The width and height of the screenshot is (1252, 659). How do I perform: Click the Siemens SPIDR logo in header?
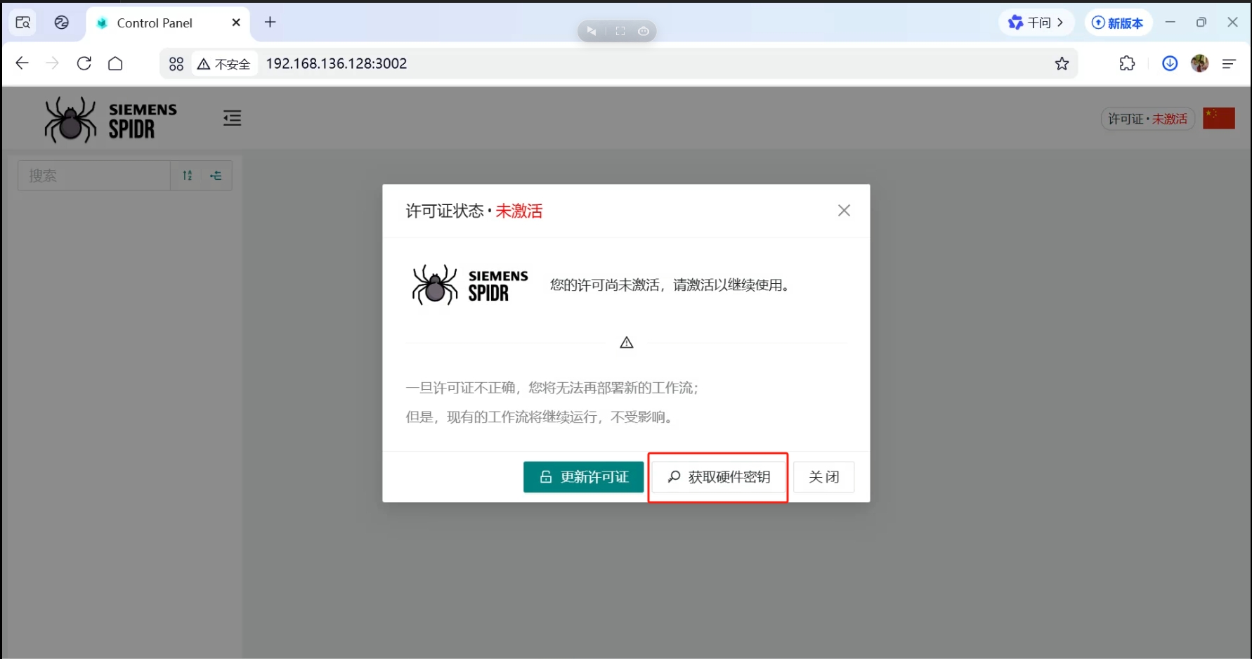pos(110,119)
